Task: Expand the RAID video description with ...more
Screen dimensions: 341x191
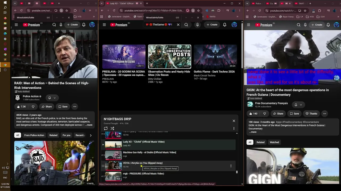Action: coord(89,125)
